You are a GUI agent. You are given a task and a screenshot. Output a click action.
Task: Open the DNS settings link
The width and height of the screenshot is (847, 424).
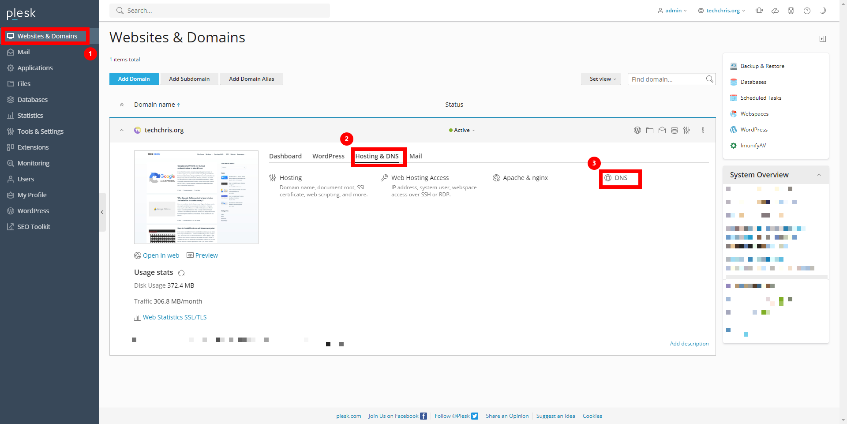(620, 178)
